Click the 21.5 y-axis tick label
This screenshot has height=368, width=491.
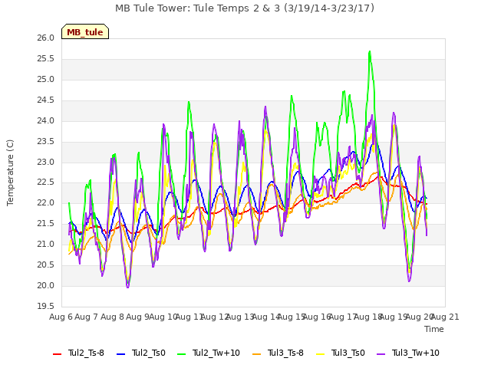tap(46, 224)
